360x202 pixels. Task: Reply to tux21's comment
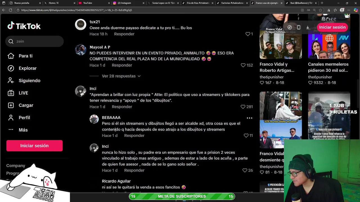[124, 34]
